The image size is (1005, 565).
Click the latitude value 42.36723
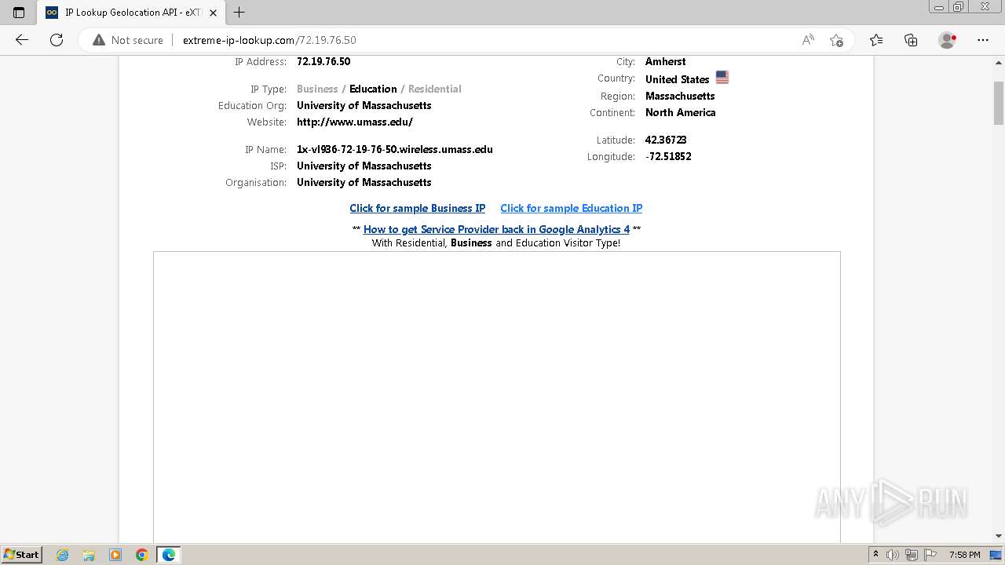coord(666,140)
